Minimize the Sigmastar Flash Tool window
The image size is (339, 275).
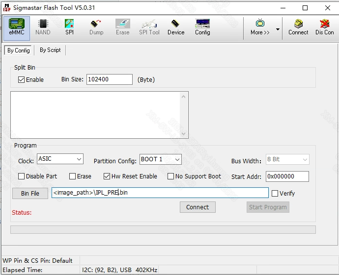[x=283, y=8]
